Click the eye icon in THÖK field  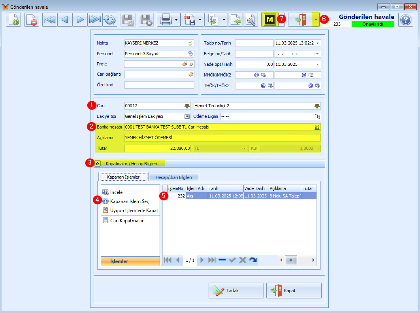point(270,86)
